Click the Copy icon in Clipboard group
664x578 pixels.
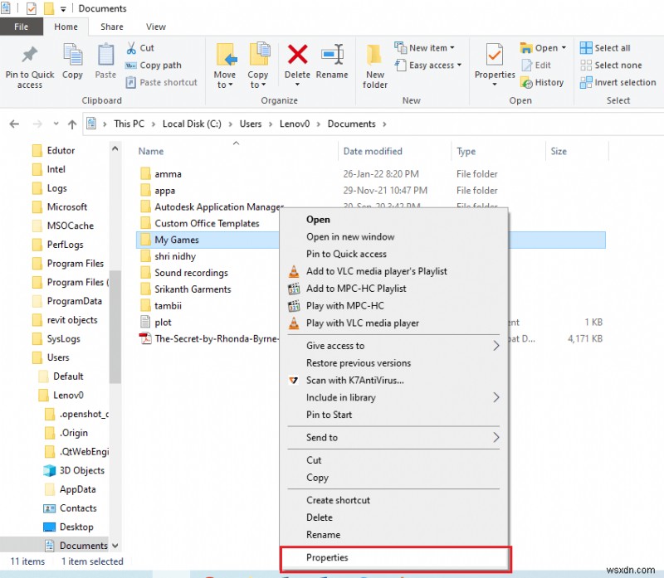click(x=72, y=55)
